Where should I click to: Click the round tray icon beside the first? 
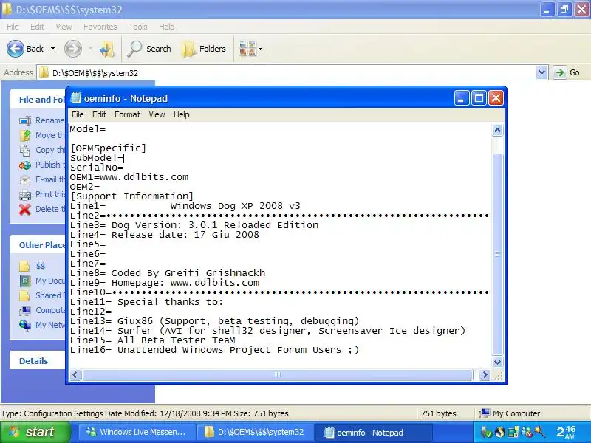[500, 433]
